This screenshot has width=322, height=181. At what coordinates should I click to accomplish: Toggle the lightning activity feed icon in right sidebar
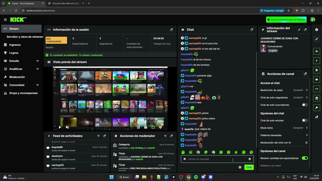click(316, 61)
